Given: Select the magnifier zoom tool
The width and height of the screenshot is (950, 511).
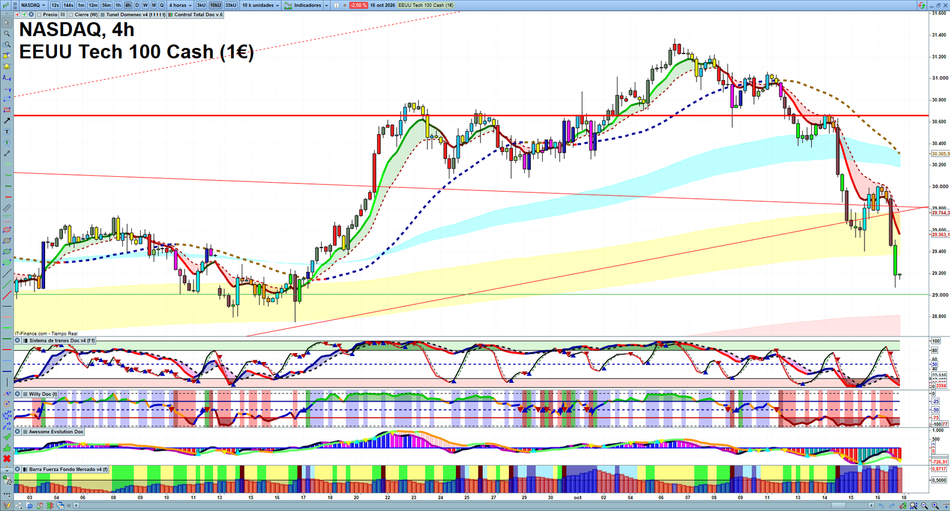Looking at the screenshot, I should [x=7, y=33].
